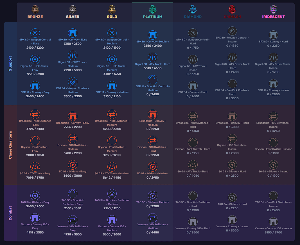
Task: Open TAQ 56 Gliders Easy icon
Action: pyautogui.click(x=35, y=195)
